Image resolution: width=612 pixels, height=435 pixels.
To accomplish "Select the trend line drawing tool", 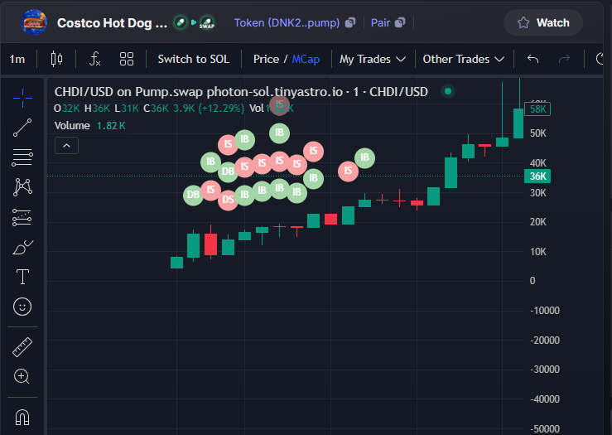I will coord(22,128).
